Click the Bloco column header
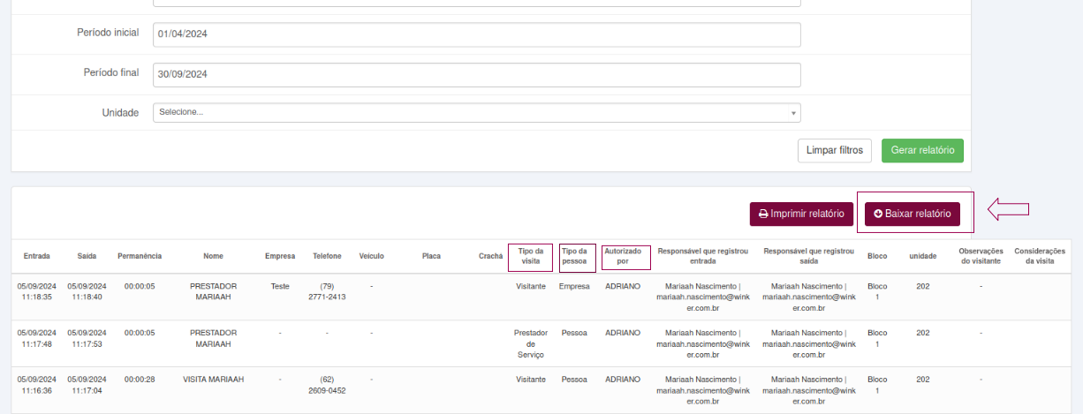Screen dimensions: 1083x414 click(877, 256)
